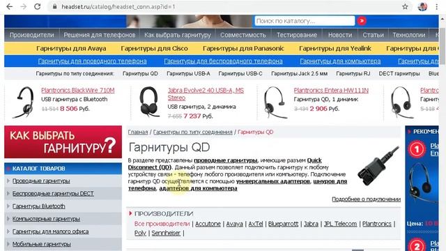446x251 pixels.
Task: Click the QD connector photo
Action: [x=378, y=166]
